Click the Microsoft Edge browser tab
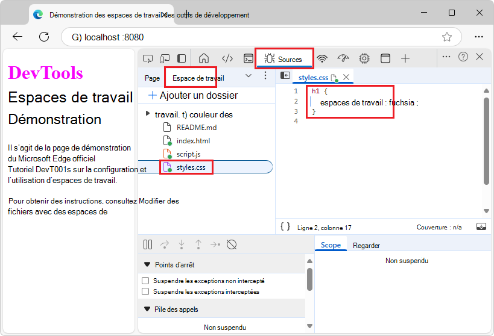 click(x=103, y=15)
